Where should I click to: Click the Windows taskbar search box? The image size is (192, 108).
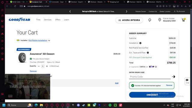[20, 105]
